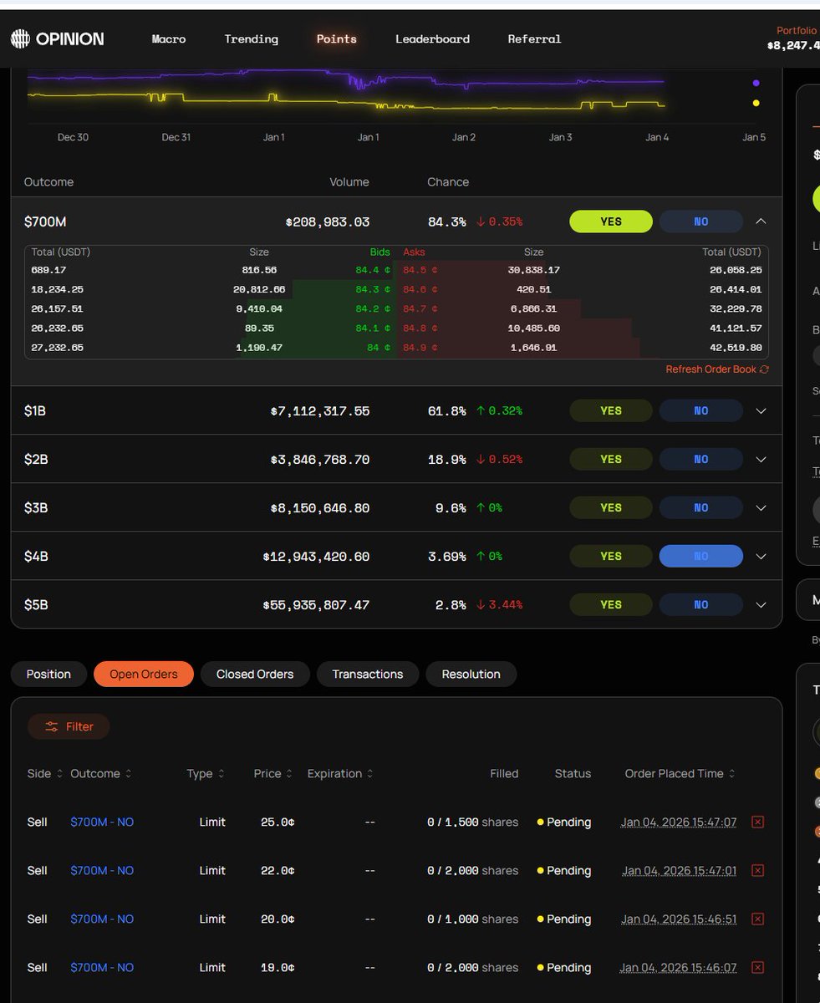
Task: Open the $700M - NO outcome link
Action: click(102, 822)
